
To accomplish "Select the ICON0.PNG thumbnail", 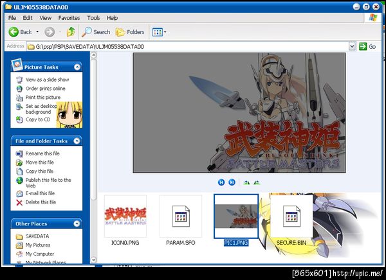I will pos(125,216).
